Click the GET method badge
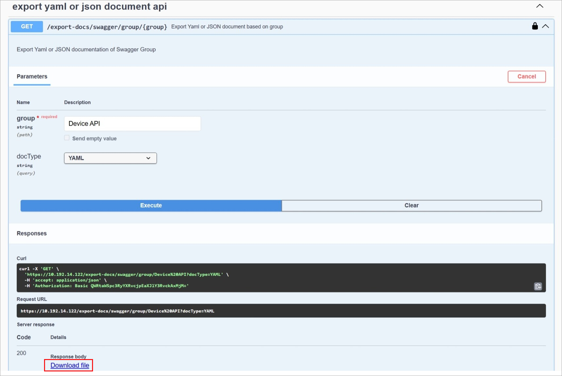This screenshot has width=562, height=376. point(26,26)
